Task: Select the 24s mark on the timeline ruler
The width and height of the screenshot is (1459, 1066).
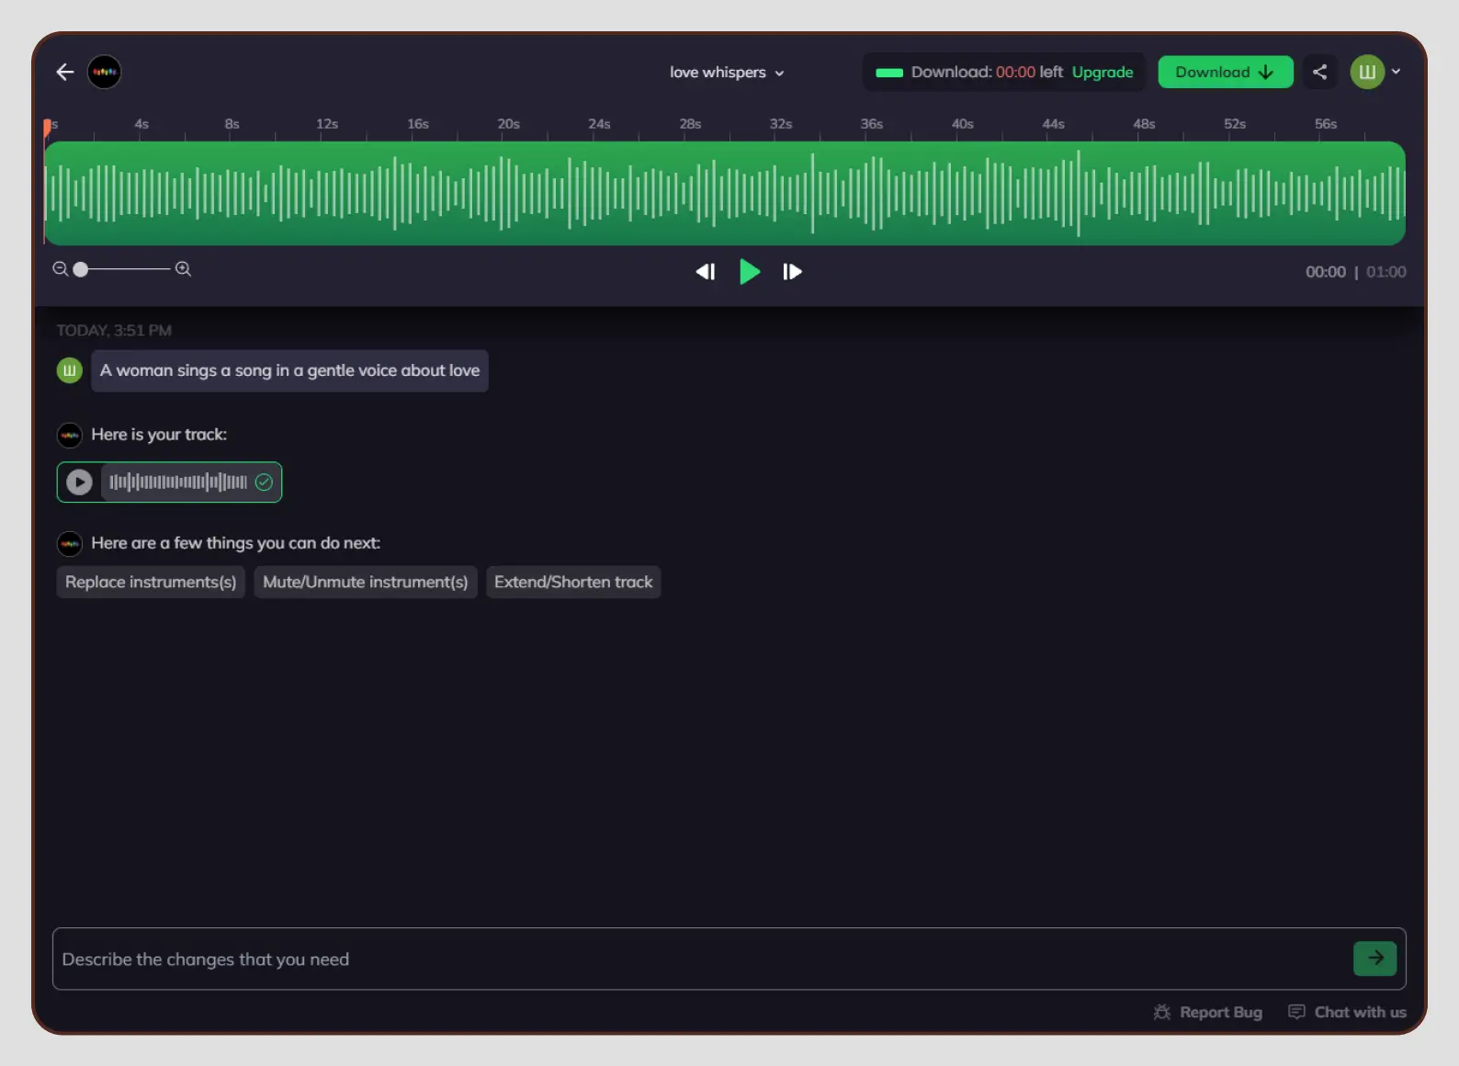Action: pyautogui.click(x=599, y=124)
